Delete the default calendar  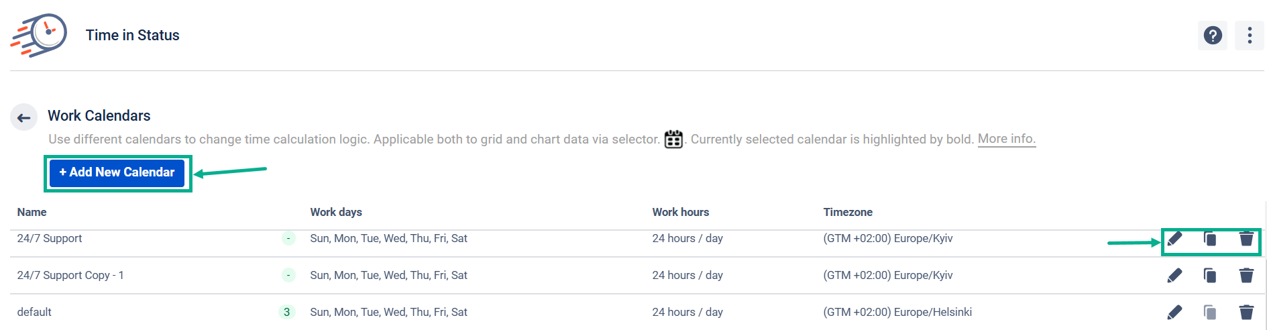[x=1246, y=313]
